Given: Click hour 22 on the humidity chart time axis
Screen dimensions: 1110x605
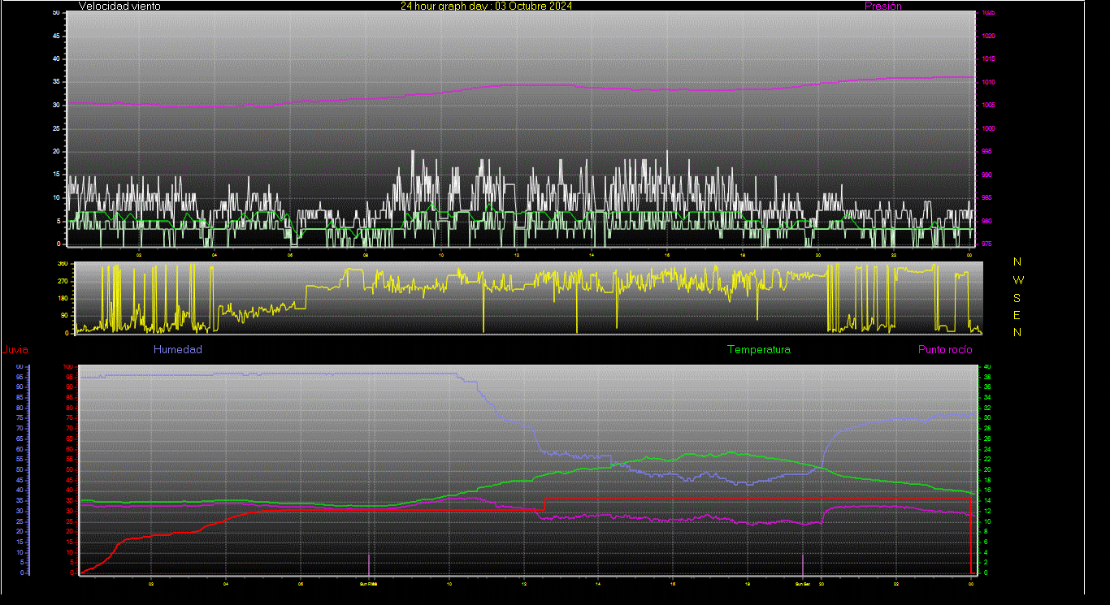Looking at the screenshot, I should pyautogui.click(x=895, y=583).
